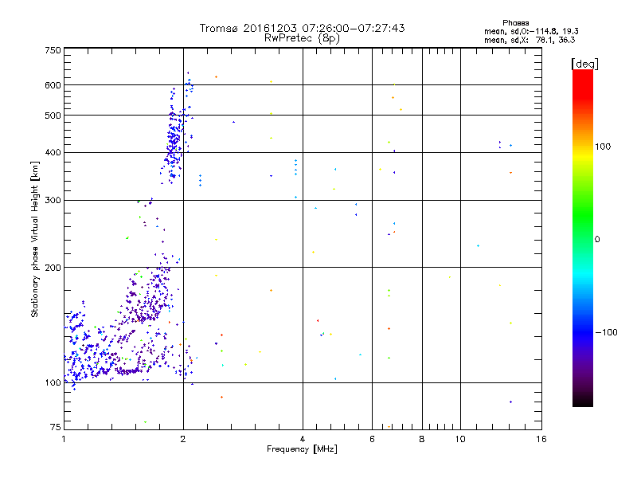
Task: Click the '100' y-axis tick label
Action: pyautogui.click(x=53, y=383)
